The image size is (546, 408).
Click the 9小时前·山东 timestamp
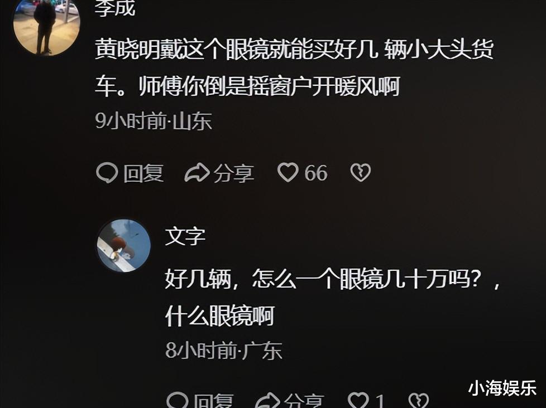[154, 121]
